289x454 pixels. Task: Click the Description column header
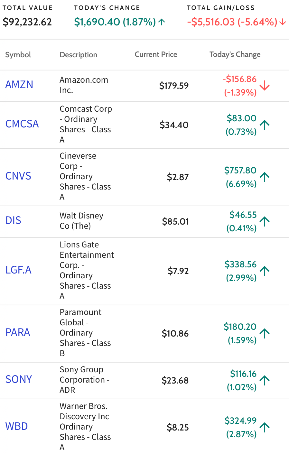[x=79, y=55]
